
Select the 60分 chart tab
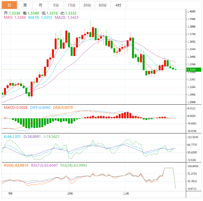tap(103, 5)
